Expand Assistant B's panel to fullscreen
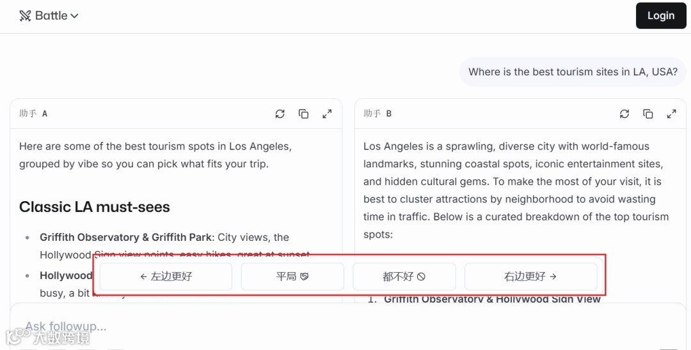The height and width of the screenshot is (350, 691). (x=672, y=114)
